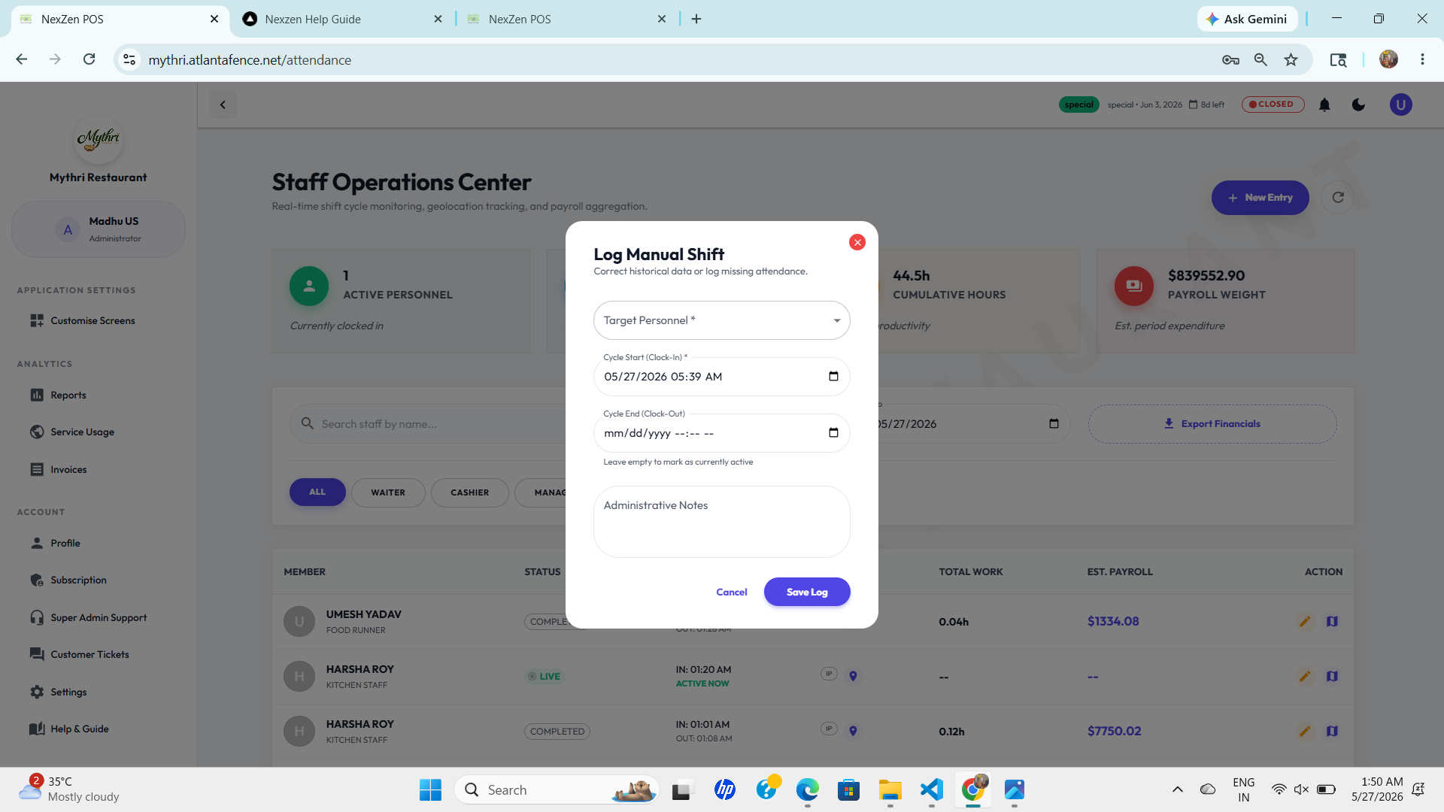Cancel the manual shift log
This screenshot has width=1444, height=812.
(731, 592)
